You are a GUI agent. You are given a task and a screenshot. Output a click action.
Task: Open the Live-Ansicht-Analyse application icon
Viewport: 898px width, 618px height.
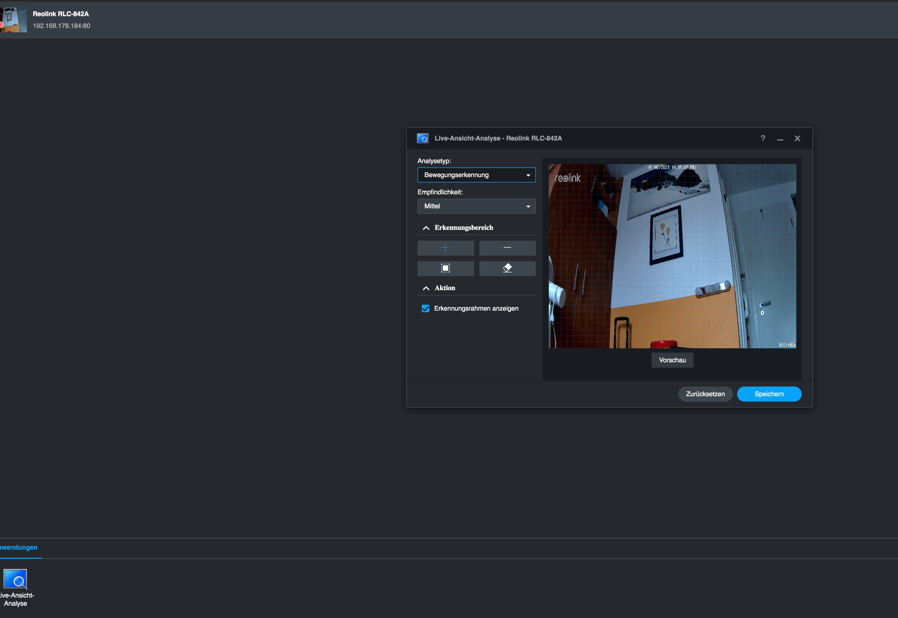[16, 579]
